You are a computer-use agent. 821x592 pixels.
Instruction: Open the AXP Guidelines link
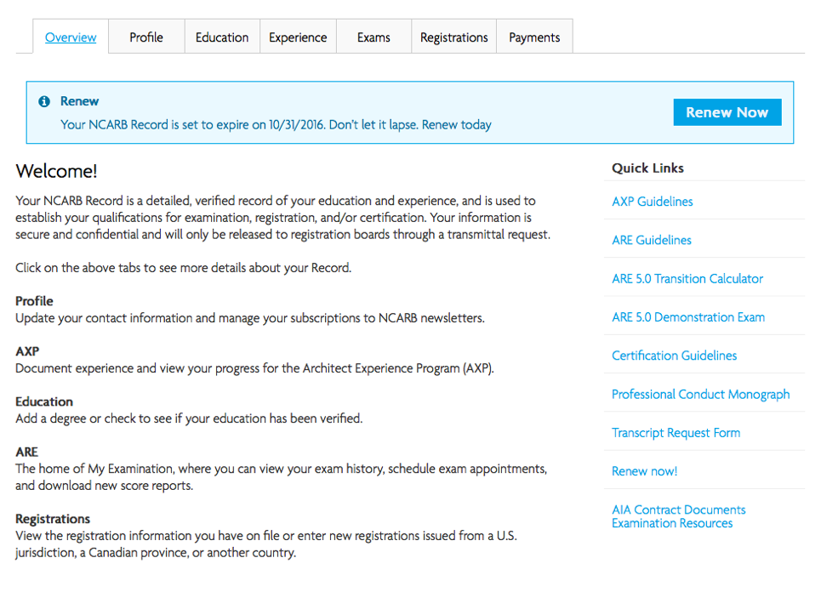(652, 201)
